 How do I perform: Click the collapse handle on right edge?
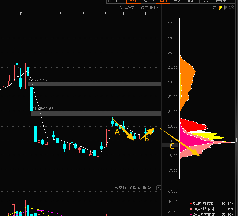[x=237, y=140]
